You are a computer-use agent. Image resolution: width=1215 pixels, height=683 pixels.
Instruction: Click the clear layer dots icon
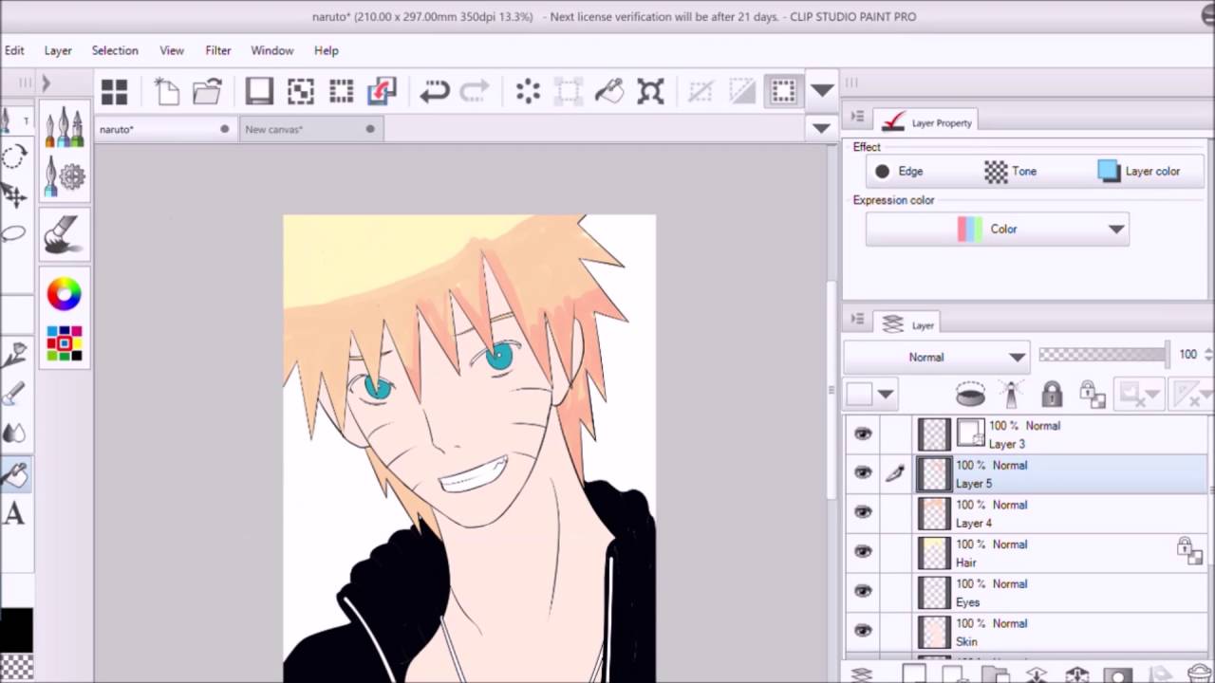click(x=528, y=91)
